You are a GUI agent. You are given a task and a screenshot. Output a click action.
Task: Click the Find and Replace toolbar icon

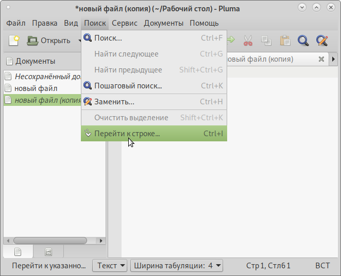[322, 40]
